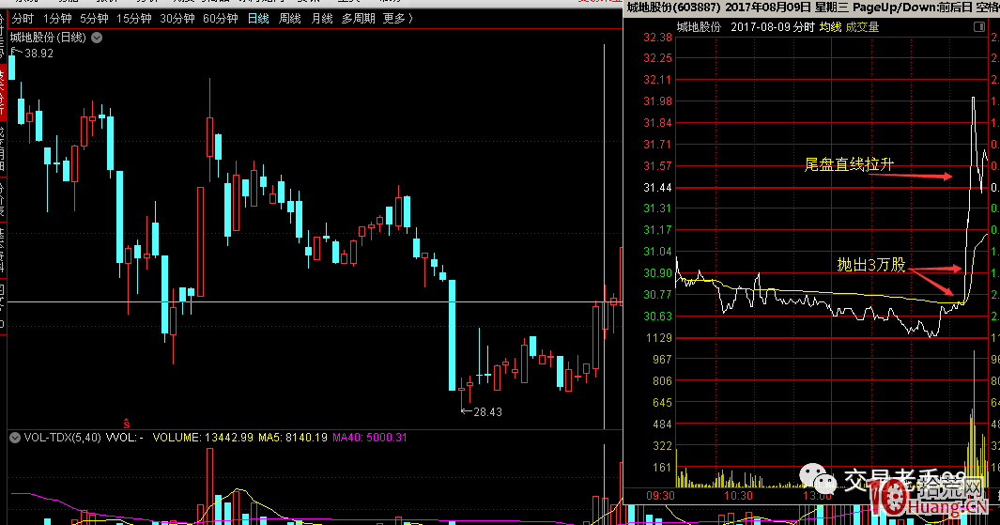Click the 161 volume axis label
The width and height of the screenshot is (1000, 525).
point(662,468)
